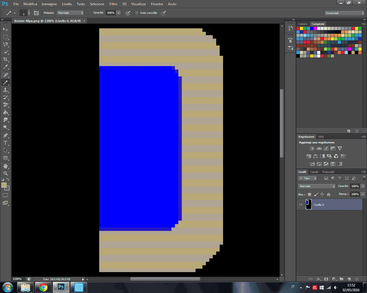Open the Immagine menu
Viewport: 367px width, 293px height.
point(49,4)
